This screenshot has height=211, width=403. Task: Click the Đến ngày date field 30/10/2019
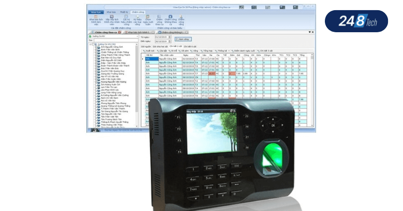point(162,41)
